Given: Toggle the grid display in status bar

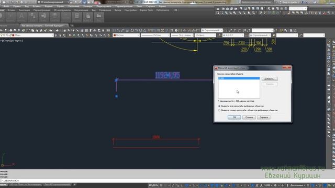Looking at the screenshot, I should [161, 185].
